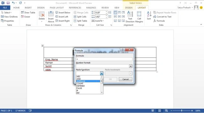Open the FILE tab
204x113 pixels.
(5, 8)
